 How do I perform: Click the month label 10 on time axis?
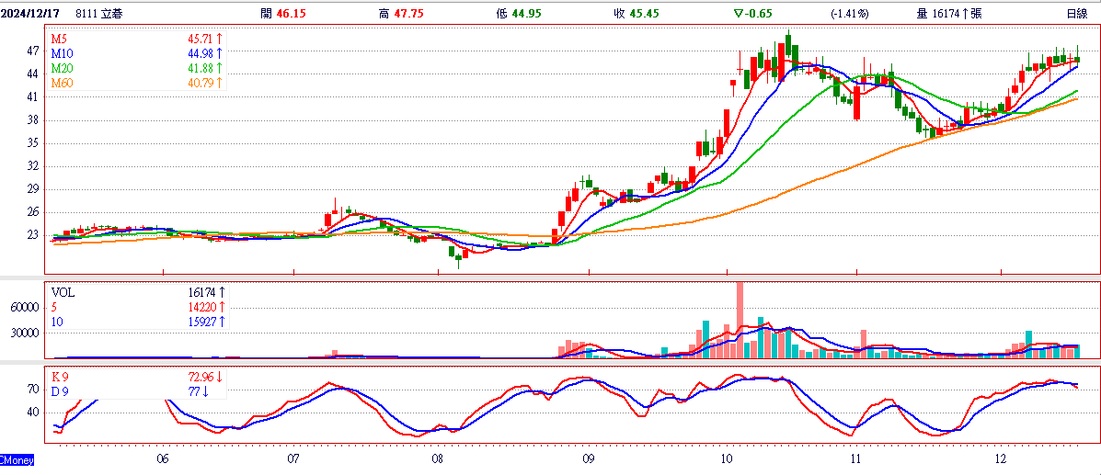click(728, 459)
